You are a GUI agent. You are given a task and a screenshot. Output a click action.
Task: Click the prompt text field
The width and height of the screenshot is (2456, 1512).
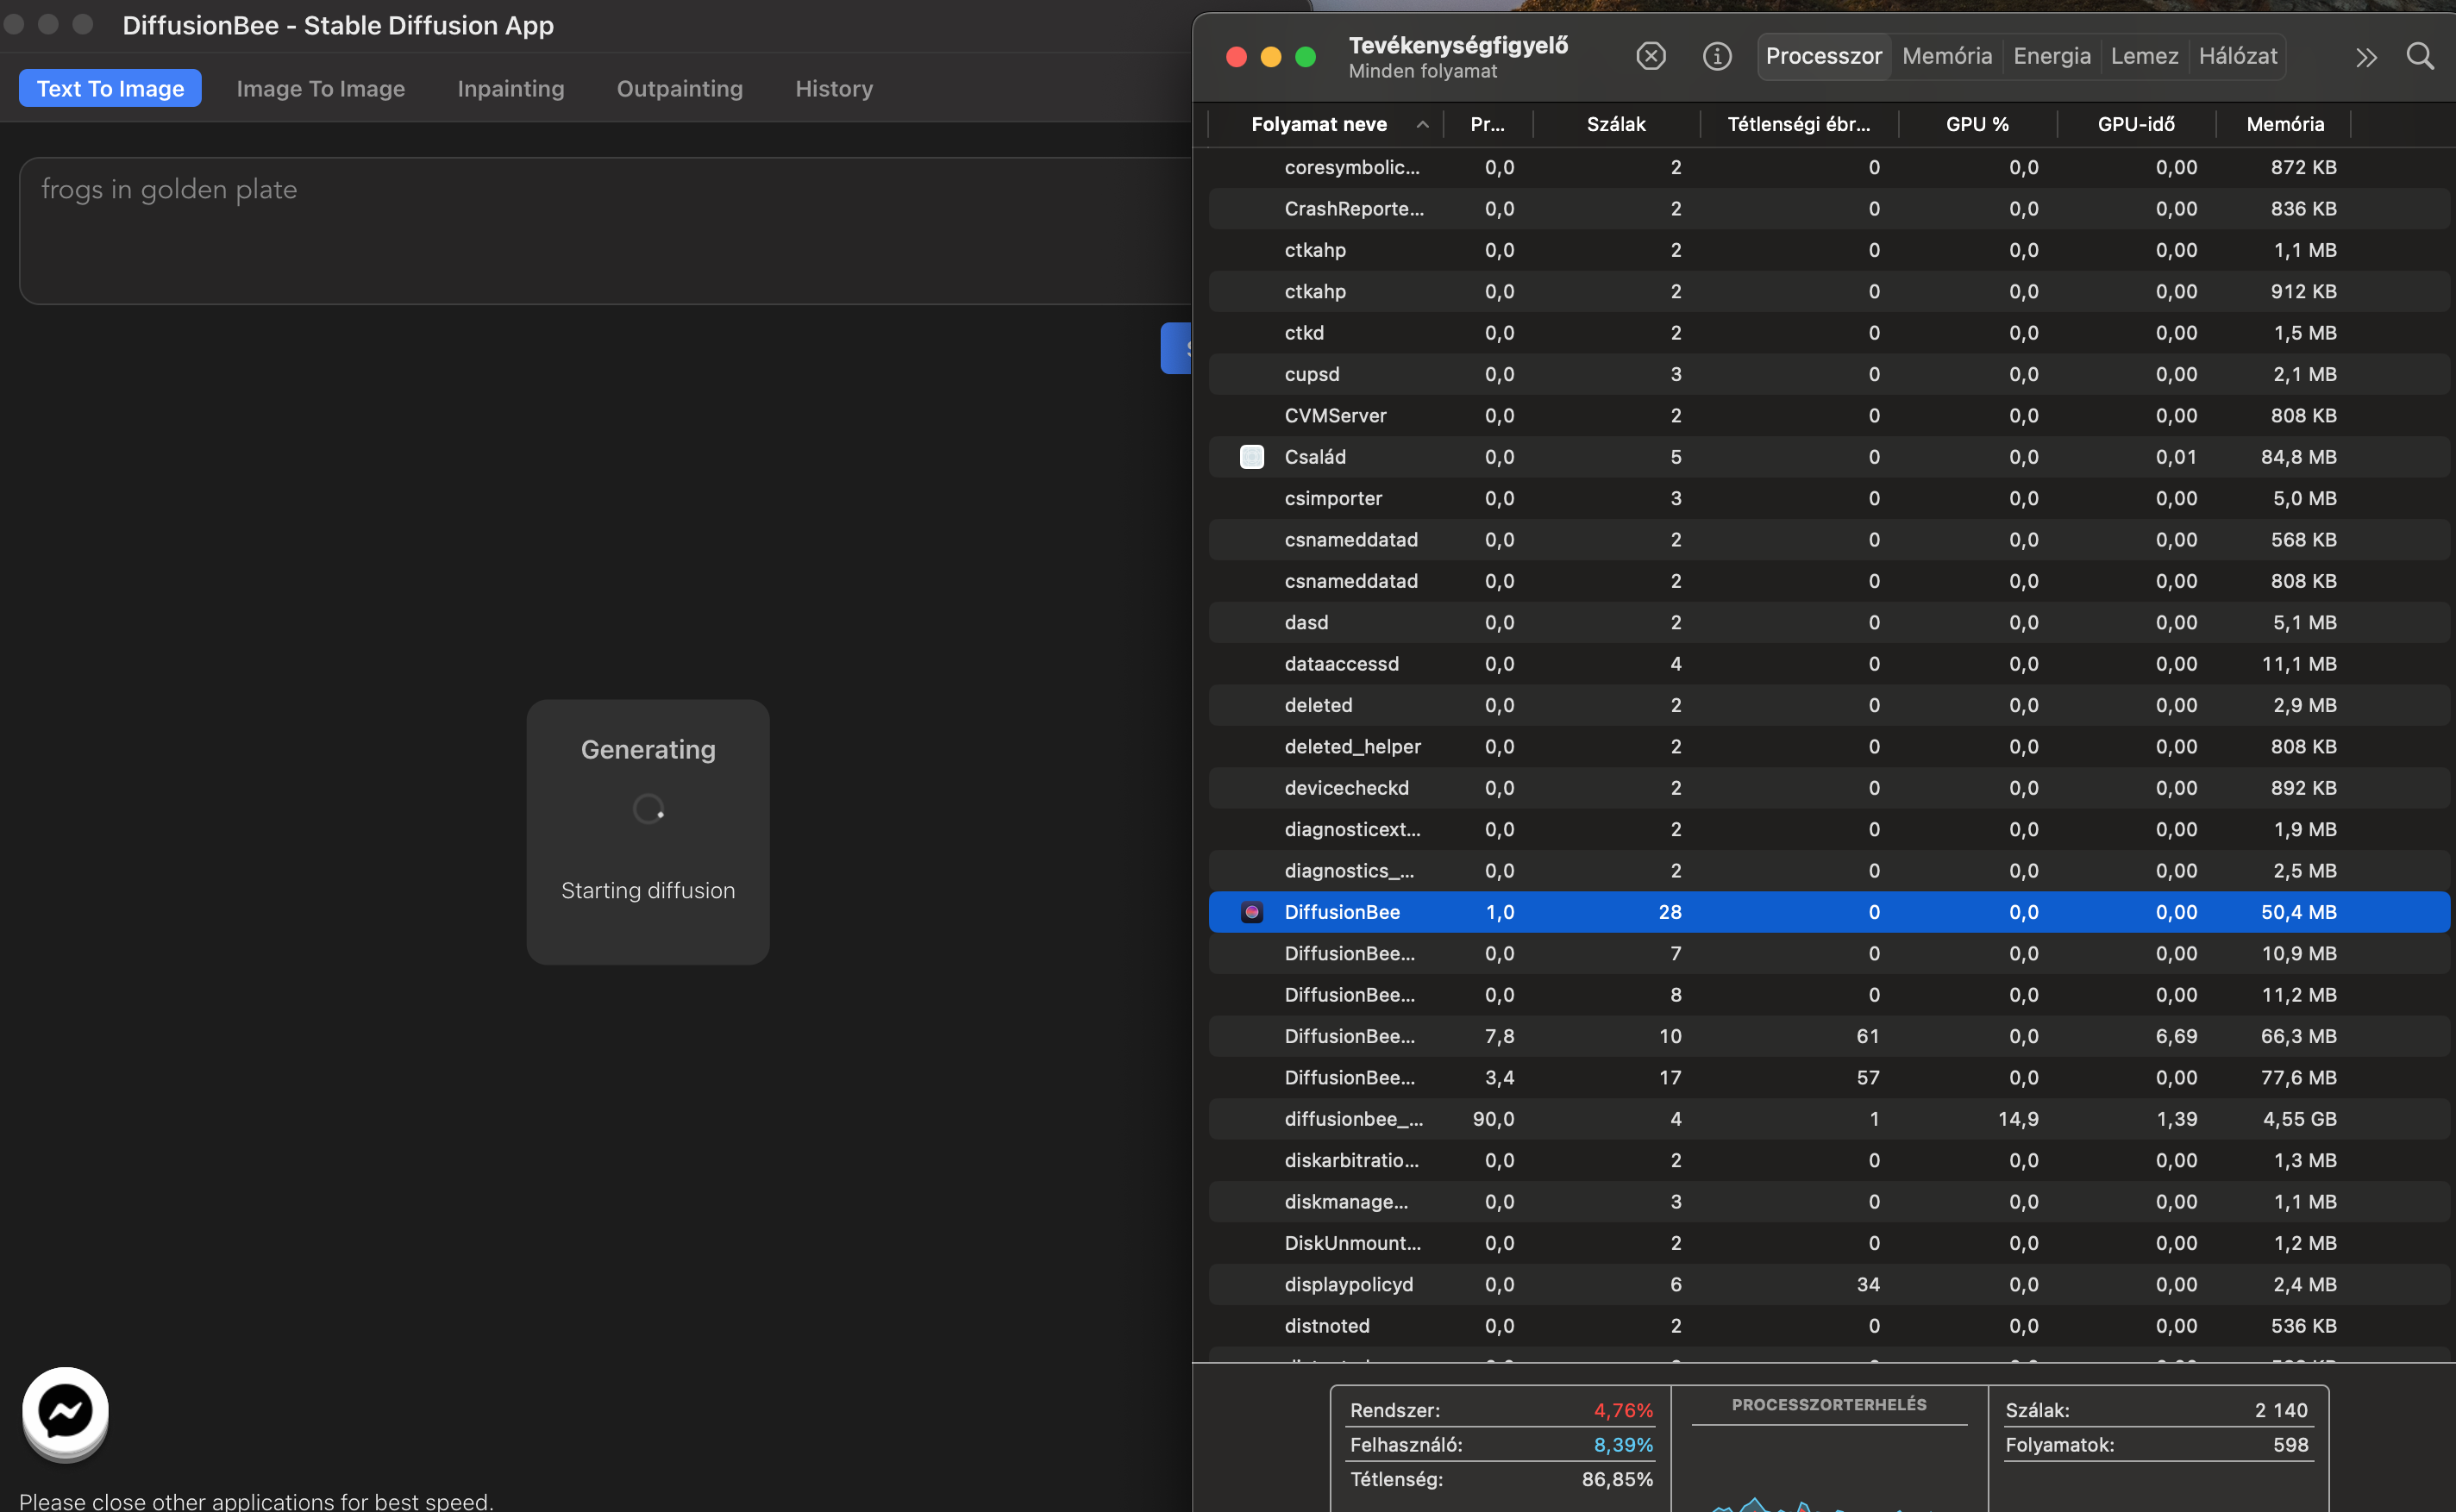[600, 230]
